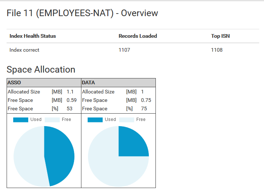The image size is (264, 195).
Task: Click the Top ISN value 1108
Action: [217, 50]
